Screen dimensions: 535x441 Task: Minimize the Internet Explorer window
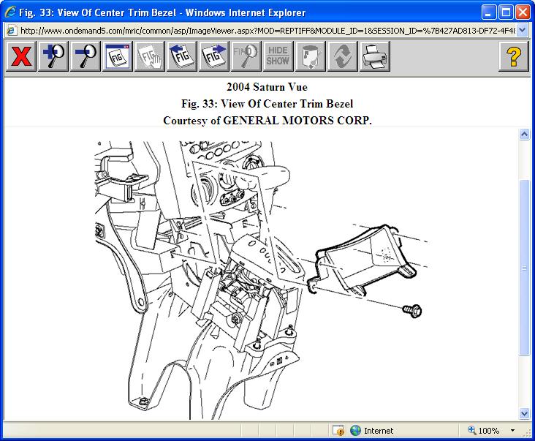[x=489, y=12]
